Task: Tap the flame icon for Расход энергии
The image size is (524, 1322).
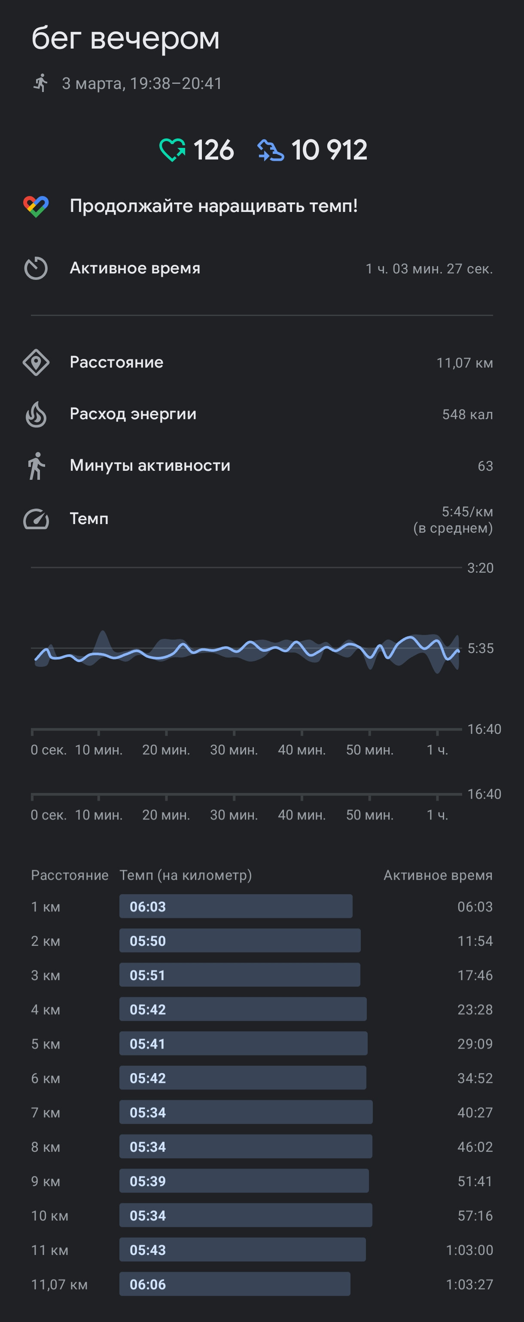Action: tap(36, 414)
